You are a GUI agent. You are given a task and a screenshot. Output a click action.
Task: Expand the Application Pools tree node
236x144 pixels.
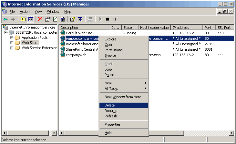[x=12, y=38]
